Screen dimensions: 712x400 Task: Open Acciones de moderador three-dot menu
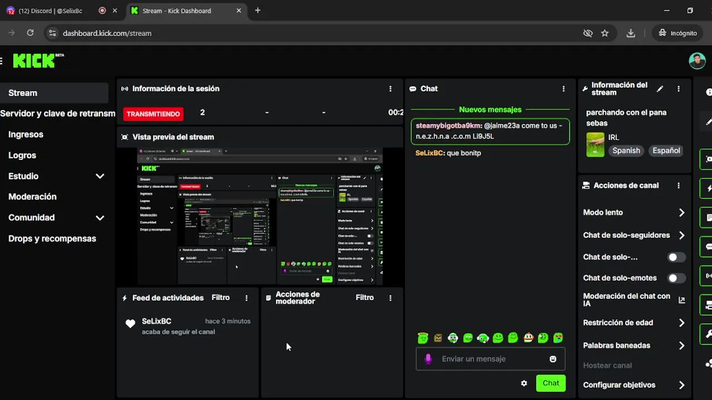(x=390, y=298)
